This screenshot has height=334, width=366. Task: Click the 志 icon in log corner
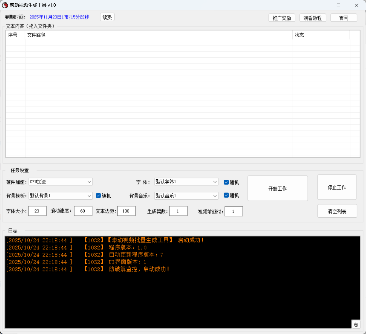click(356, 325)
